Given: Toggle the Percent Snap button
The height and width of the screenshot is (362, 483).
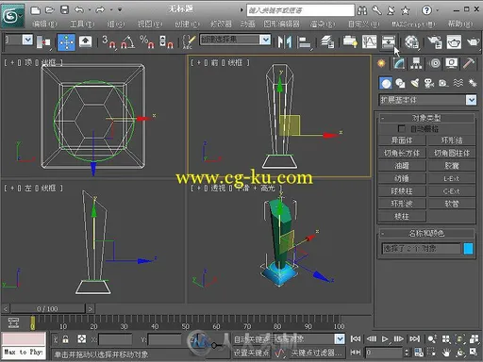Looking at the screenshot, I should tap(147, 42).
